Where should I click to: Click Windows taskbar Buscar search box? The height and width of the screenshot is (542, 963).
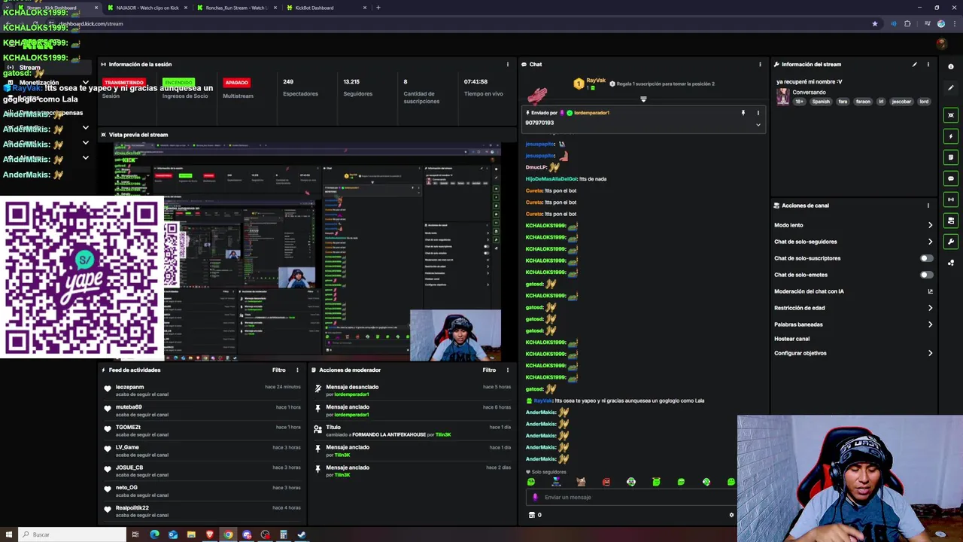point(71,534)
